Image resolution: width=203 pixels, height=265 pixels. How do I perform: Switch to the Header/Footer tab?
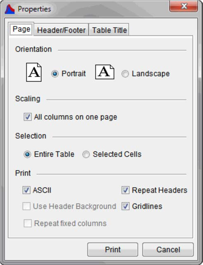tap(61, 30)
